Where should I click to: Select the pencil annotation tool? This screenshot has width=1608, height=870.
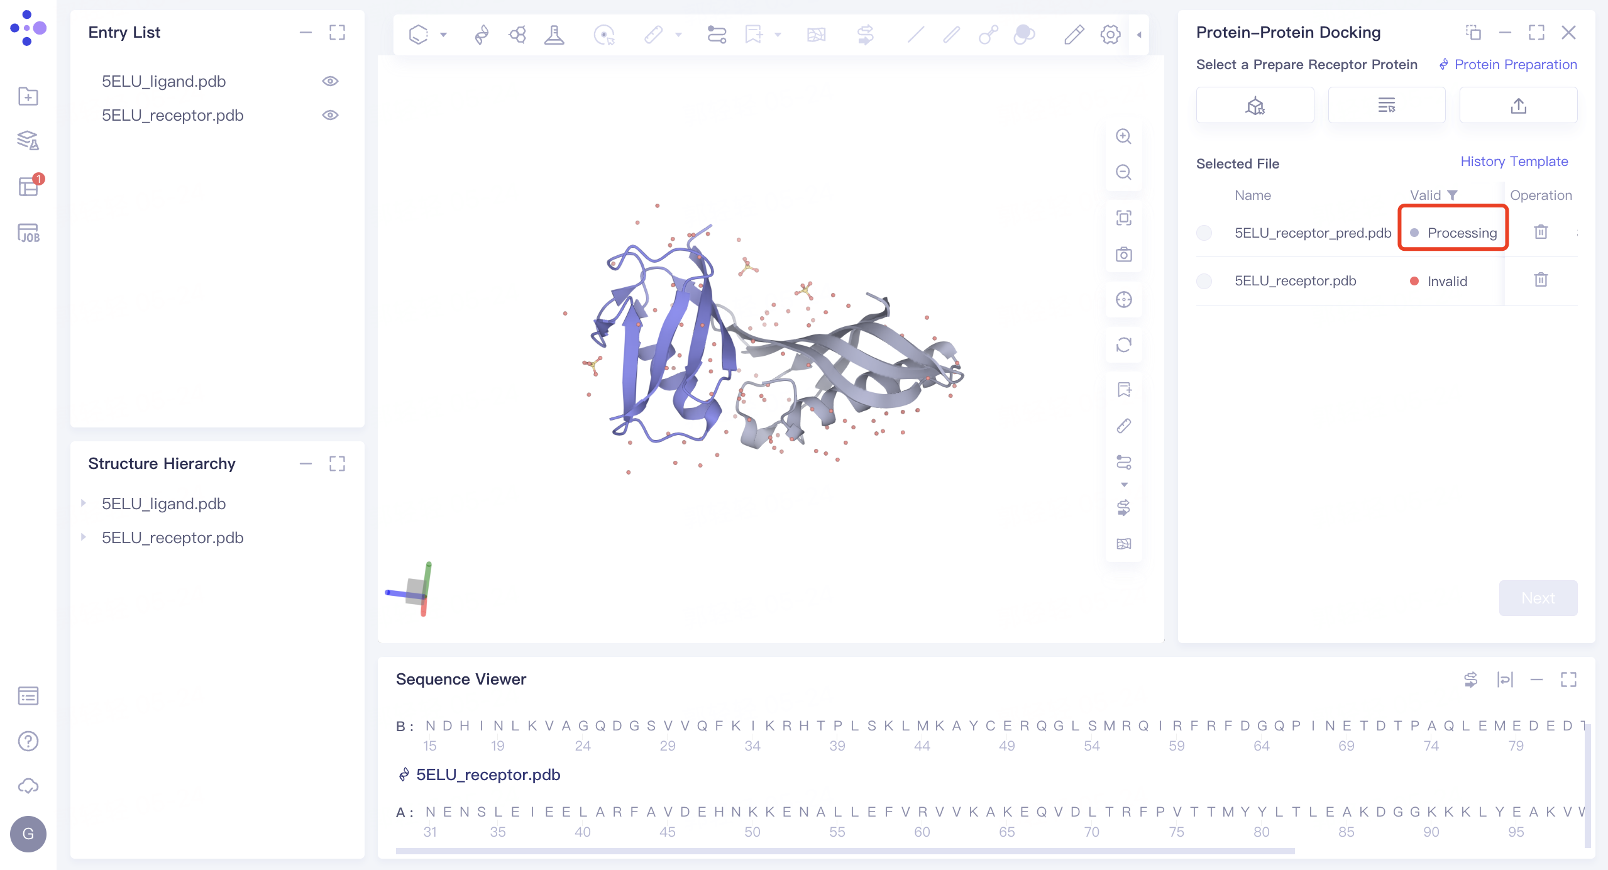pos(1073,35)
